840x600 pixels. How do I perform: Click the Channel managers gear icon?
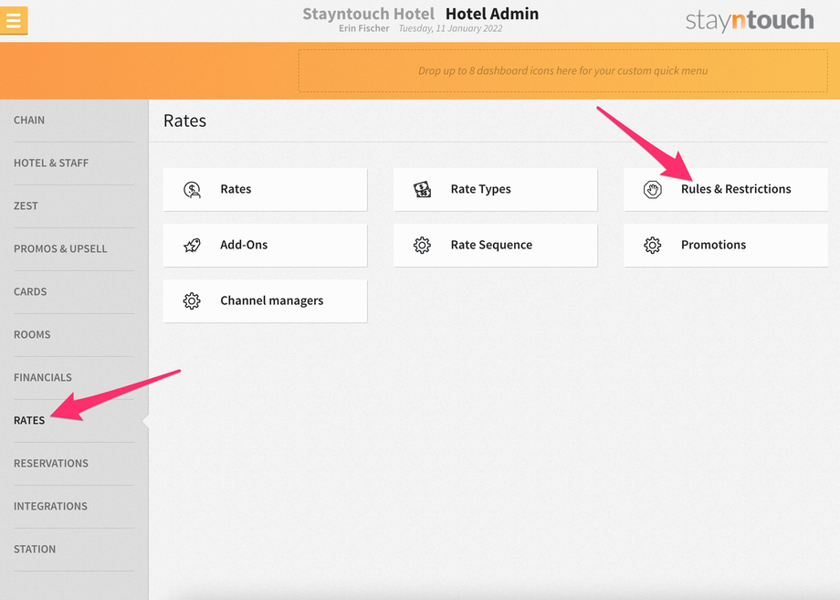(192, 301)
